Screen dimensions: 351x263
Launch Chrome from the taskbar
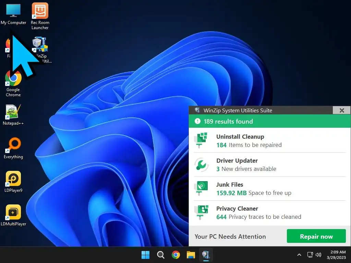point(176,255)
